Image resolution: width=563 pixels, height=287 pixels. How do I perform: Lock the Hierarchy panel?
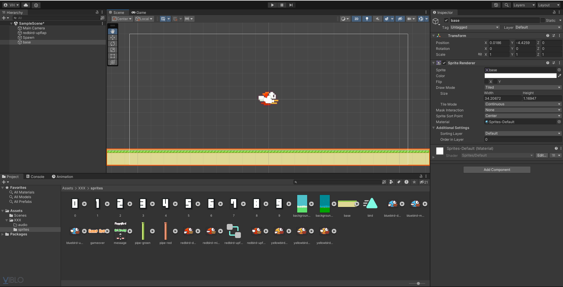pyautogui.click(x=97, y=12)
